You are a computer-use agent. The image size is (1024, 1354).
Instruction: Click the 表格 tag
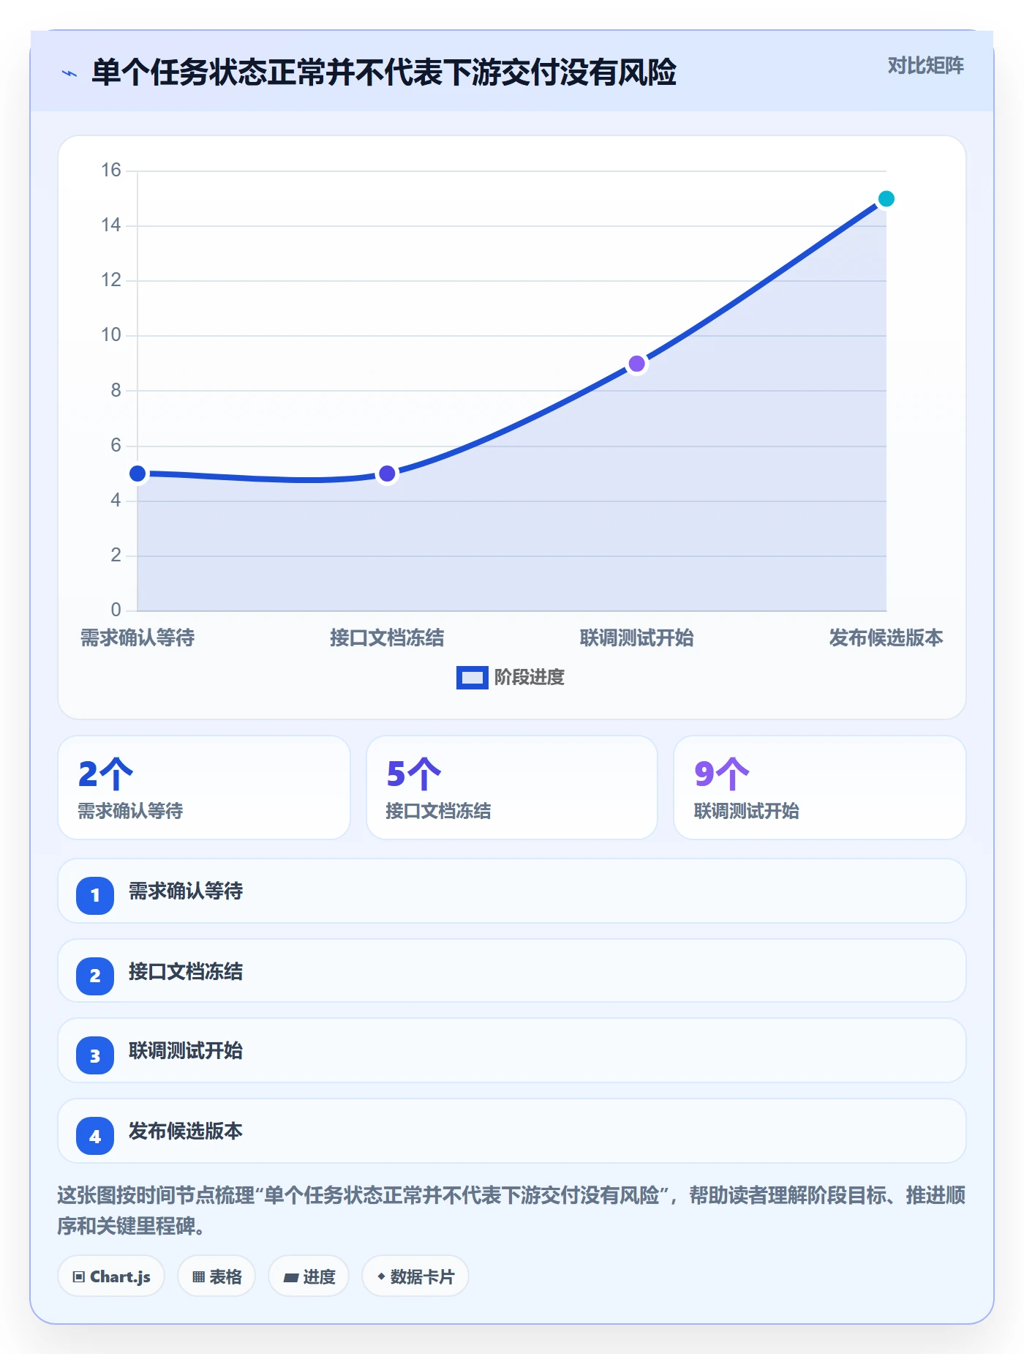point(217,1276)
